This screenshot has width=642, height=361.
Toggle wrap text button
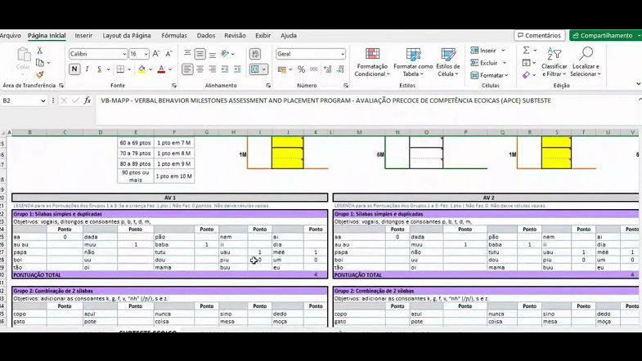255,54
